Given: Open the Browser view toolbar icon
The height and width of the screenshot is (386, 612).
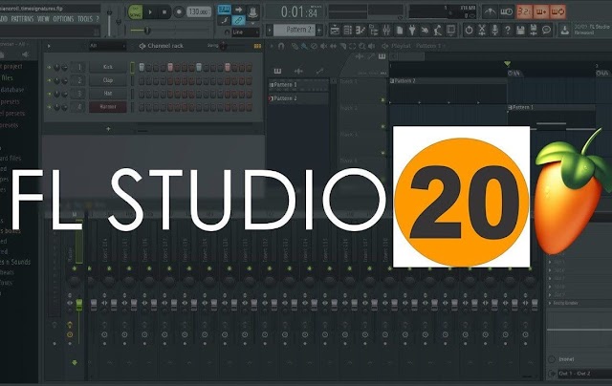Looking at the screenshot, I should tap(374, 30).
